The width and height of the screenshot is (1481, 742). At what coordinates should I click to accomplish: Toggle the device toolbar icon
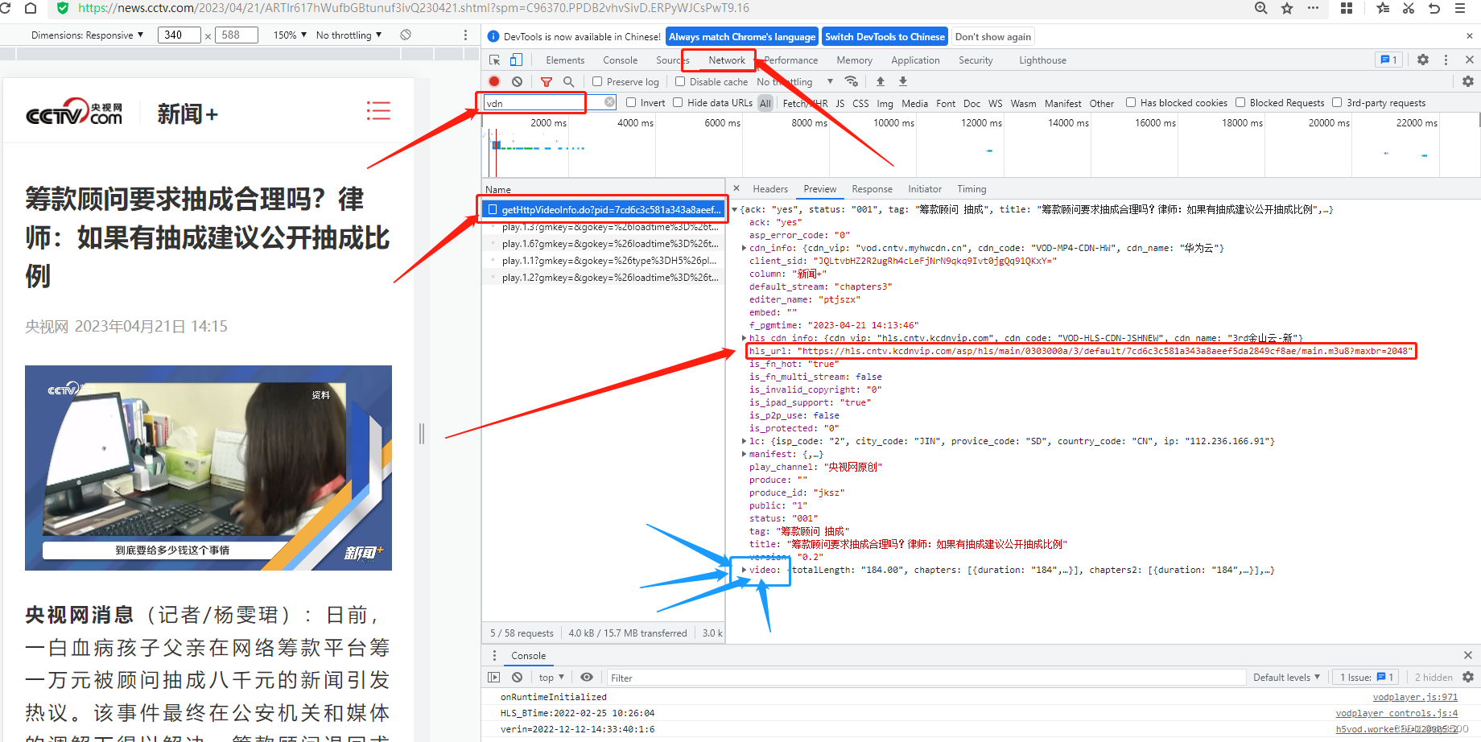click(x=516, y=60)
